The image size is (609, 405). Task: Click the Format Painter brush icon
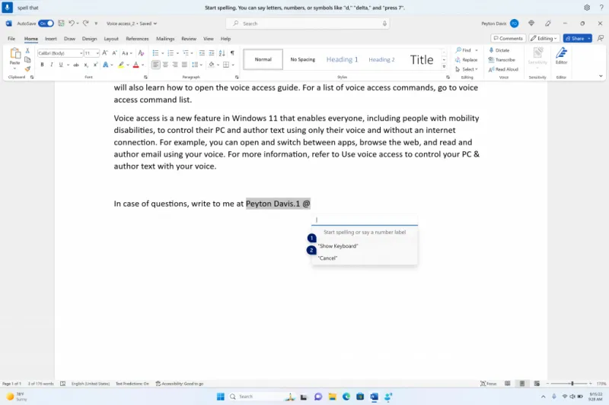click(28, 69)
